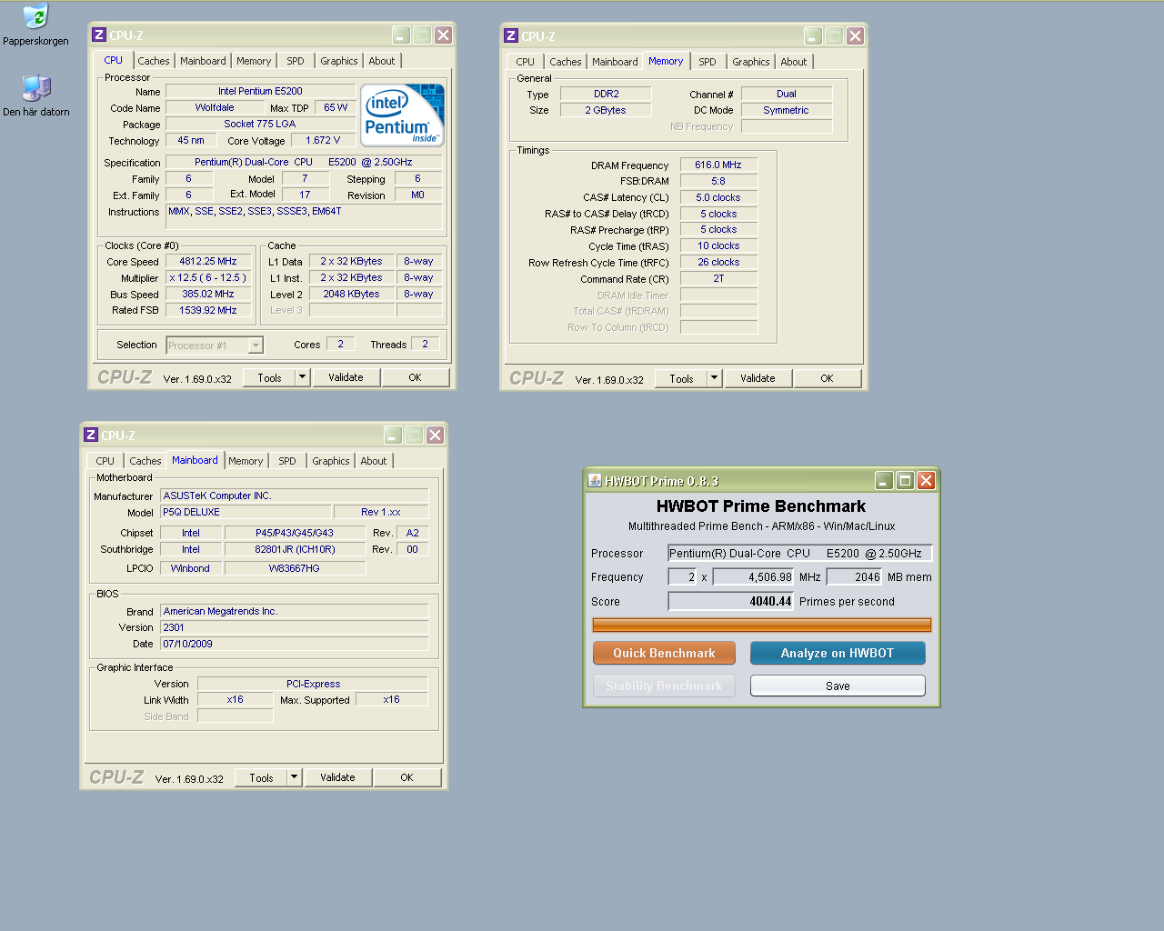Click the P5Q DELUXE model field
Viewport: 1164px width, 931px height.
(244, 512)
